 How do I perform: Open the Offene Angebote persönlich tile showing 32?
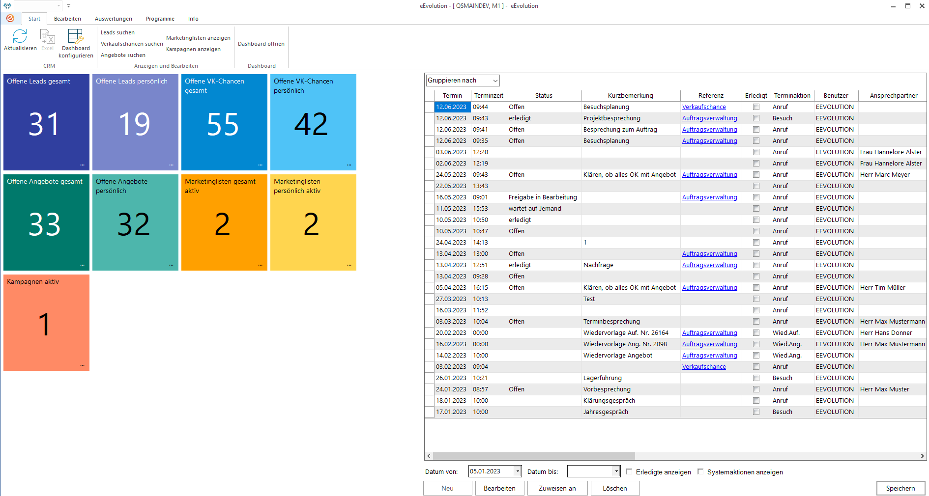(x=135, y=222)
